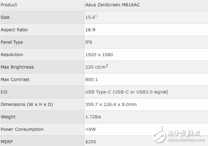Click the 1.72lbs weight value

(93, 117)
